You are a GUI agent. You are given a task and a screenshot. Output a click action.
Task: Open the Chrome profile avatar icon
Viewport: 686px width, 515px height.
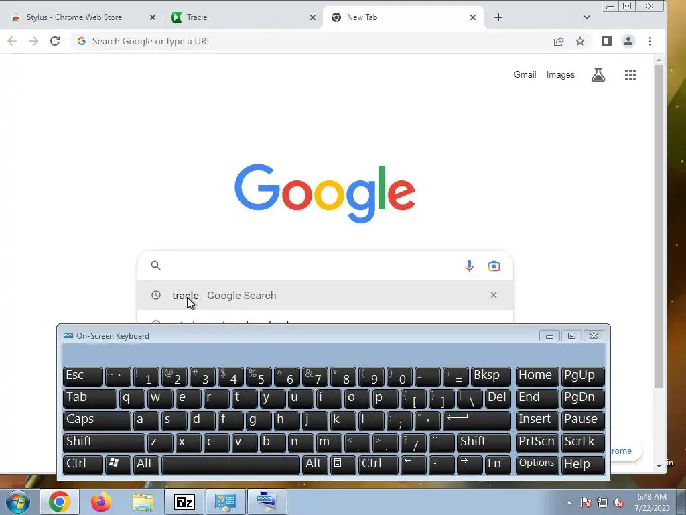[628, 41]
